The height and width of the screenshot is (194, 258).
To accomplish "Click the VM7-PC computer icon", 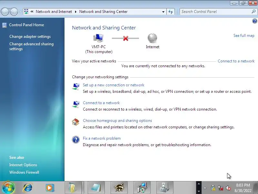I will pos(98,38).
